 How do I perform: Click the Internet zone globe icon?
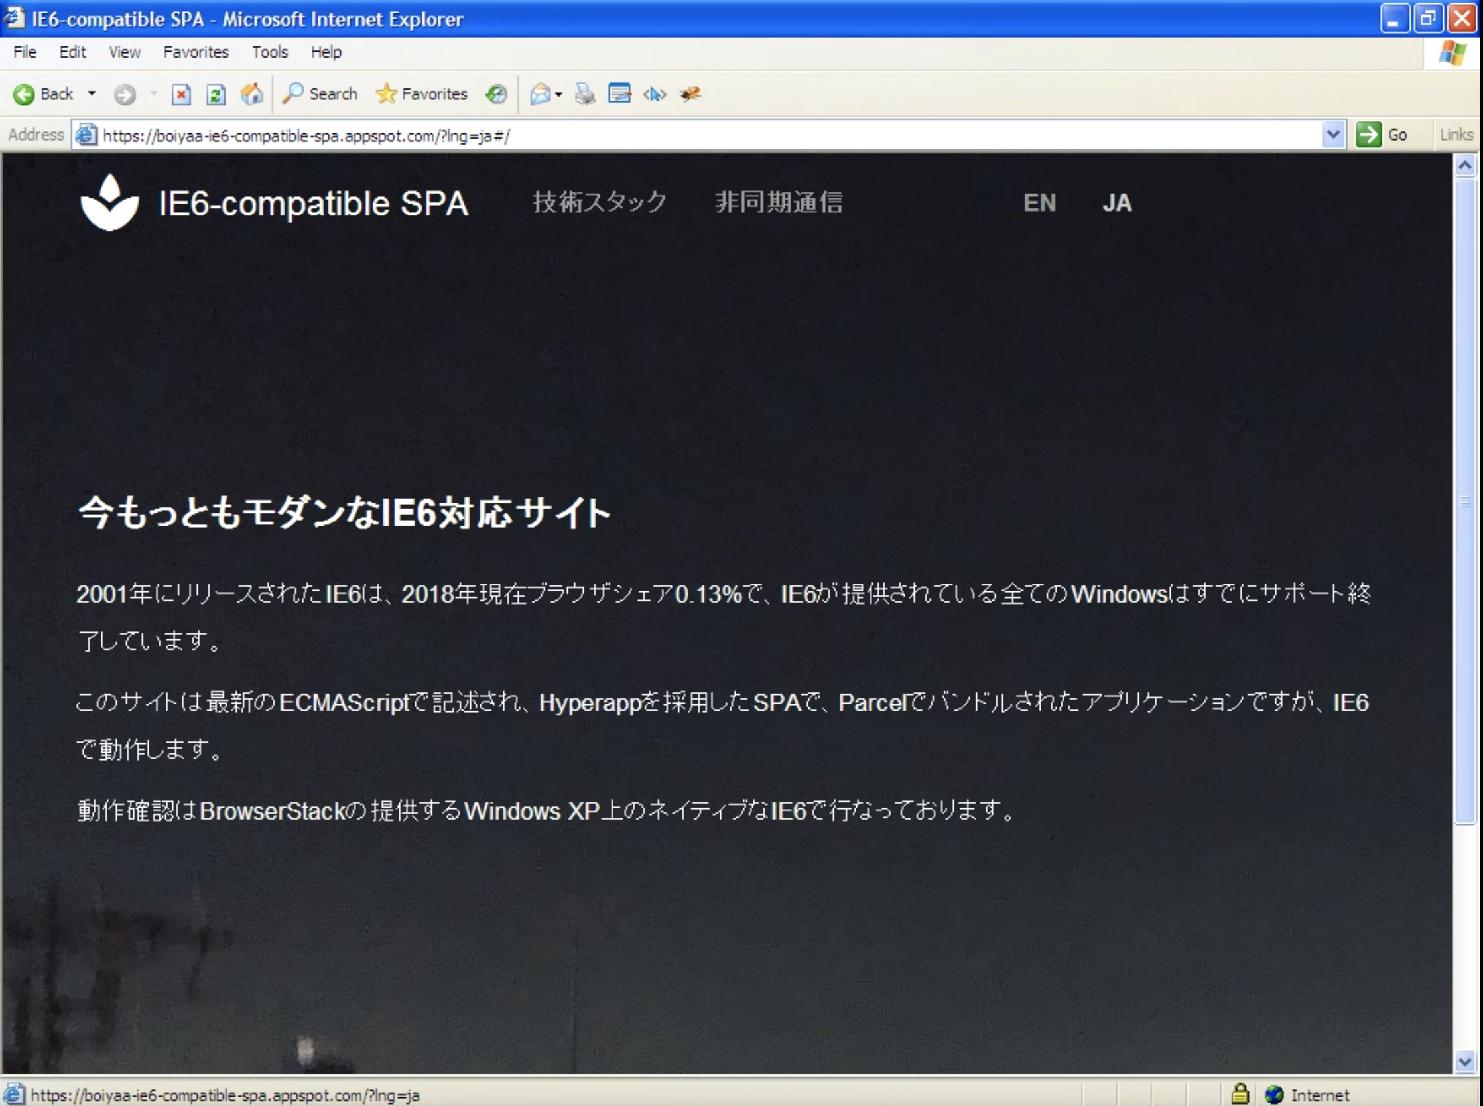tap(1274, 1095)
